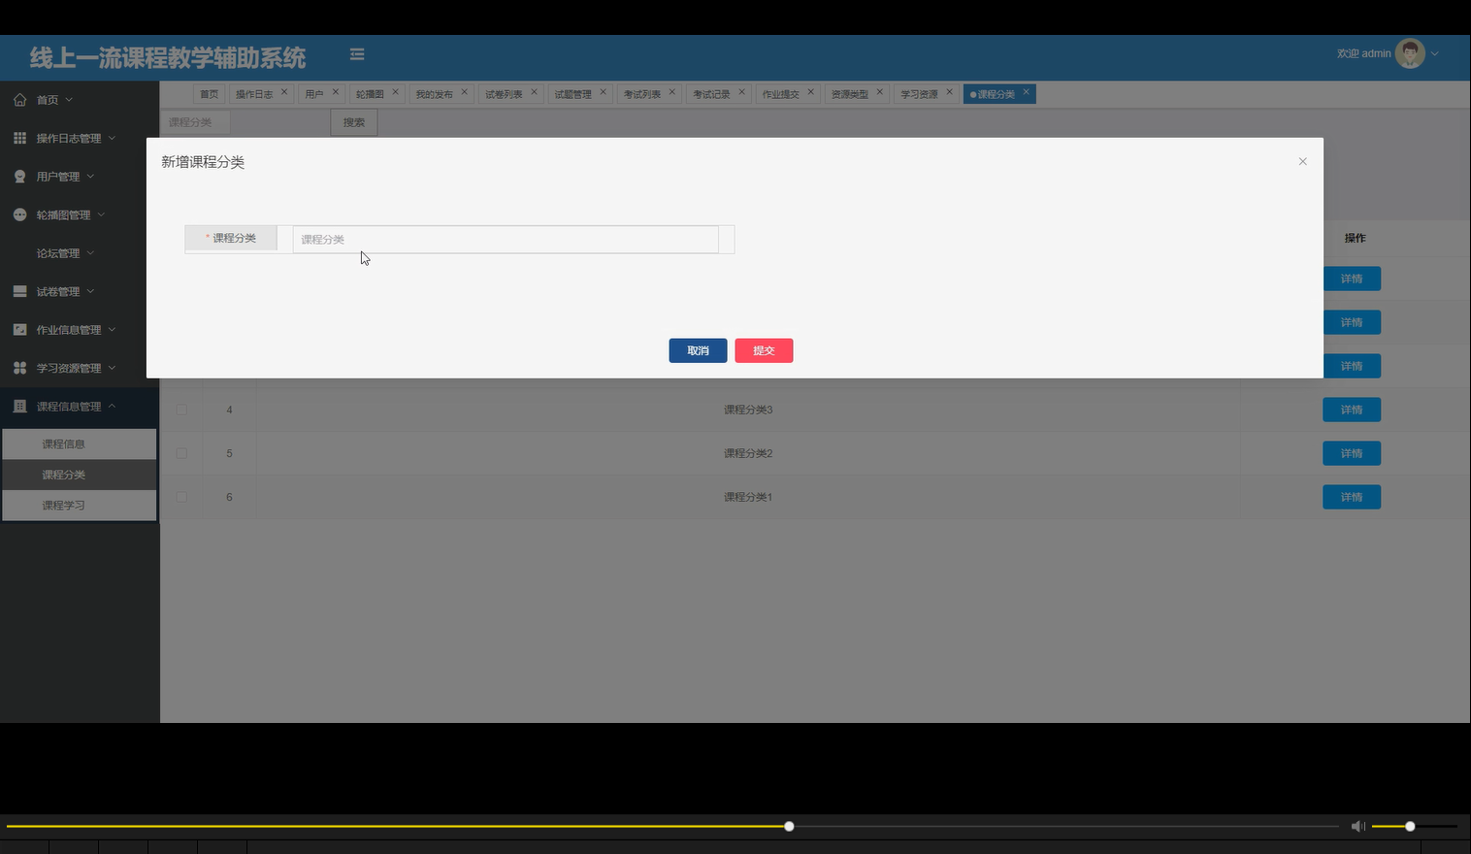Click 详情 for the 课程分类3 row
The height and width of the screenshot is (854, 1471).
pyautogui.click(x=1352, y=410)
